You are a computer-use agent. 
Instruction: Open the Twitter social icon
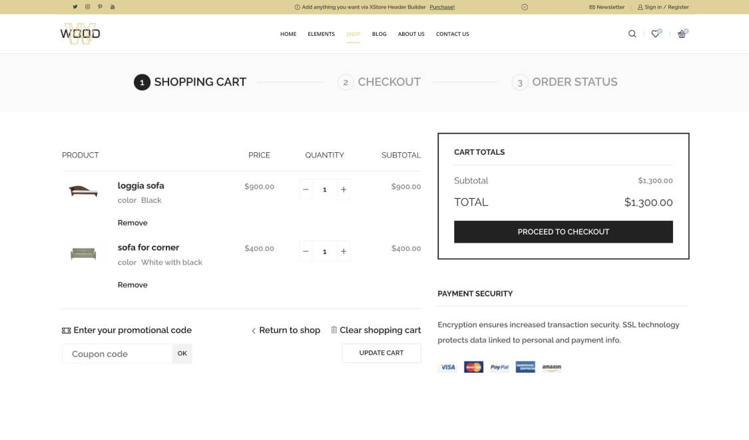coord(75,7)
